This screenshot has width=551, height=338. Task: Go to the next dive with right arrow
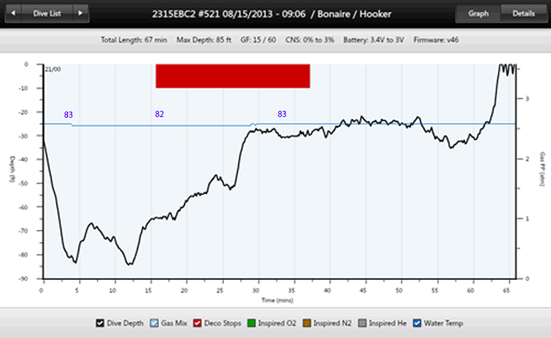click(82, 13)
